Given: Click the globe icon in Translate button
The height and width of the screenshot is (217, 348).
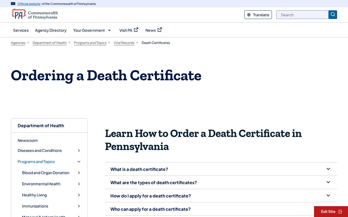Looking at the screenshot, I should point(249,15).
